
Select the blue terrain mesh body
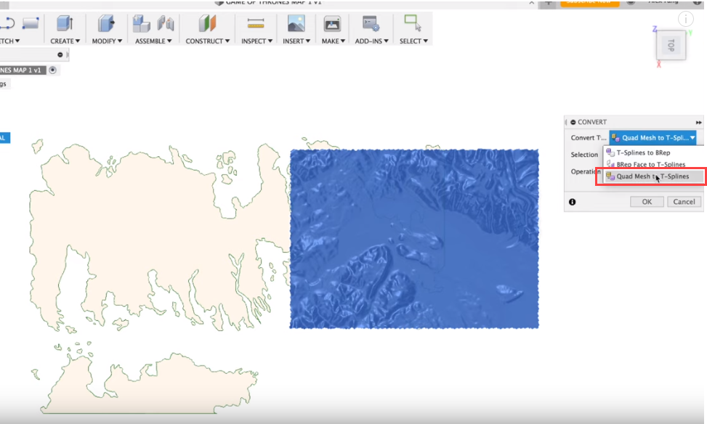pos(414,239)
